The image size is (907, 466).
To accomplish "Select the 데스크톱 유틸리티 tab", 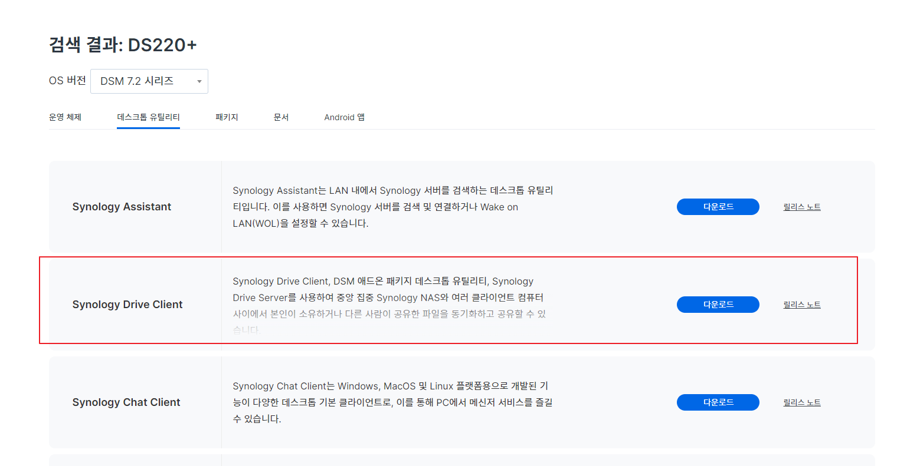I will coord(148,117).
